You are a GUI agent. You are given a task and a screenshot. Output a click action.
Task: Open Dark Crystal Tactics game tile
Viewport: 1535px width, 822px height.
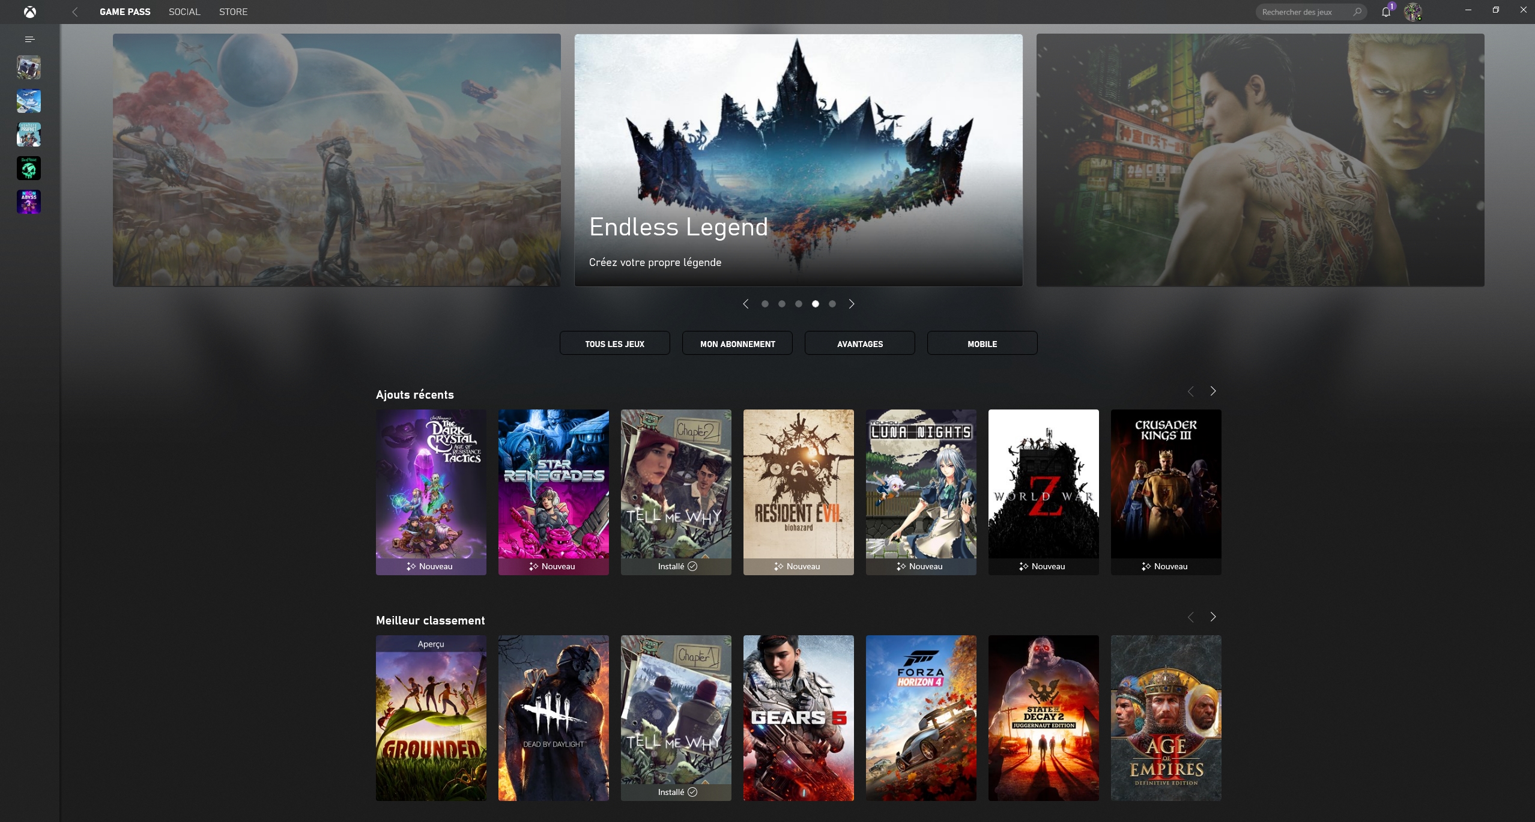(x=431, y=492)
